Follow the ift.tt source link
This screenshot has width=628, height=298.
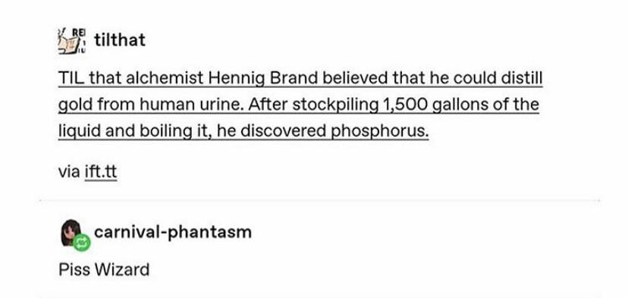click(x=101, y=172)
